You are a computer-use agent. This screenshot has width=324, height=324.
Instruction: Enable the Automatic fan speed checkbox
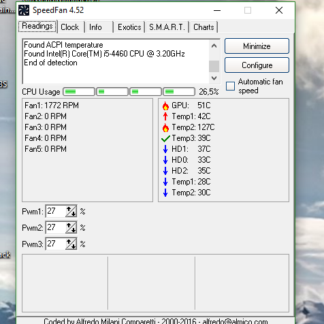click(230, 86)
